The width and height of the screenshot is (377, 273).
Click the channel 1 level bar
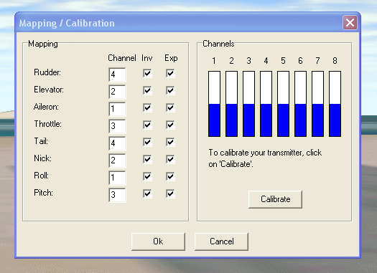click(214, 104)
